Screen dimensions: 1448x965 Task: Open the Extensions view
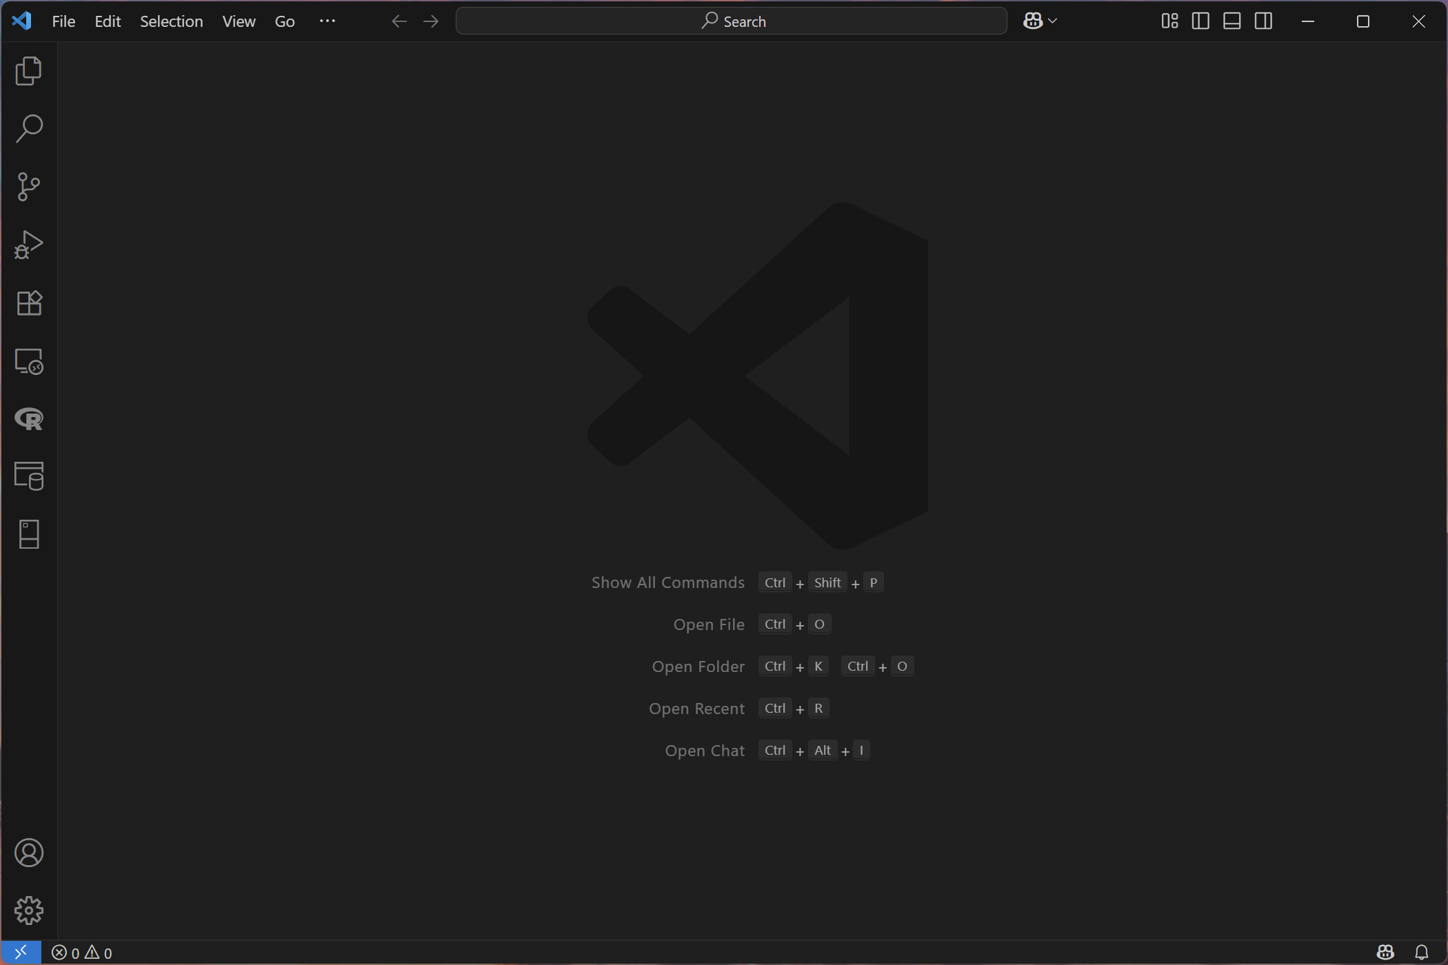(x=28, y=303)
